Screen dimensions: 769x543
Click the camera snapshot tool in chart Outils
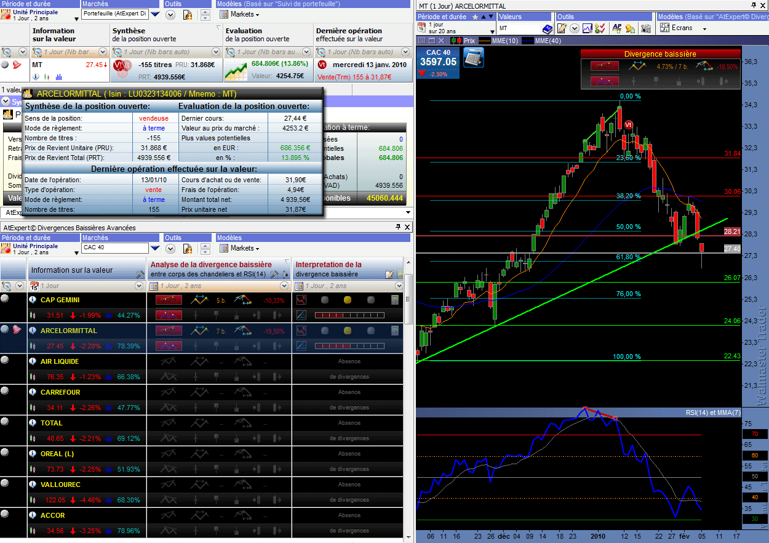click(645, 28)
